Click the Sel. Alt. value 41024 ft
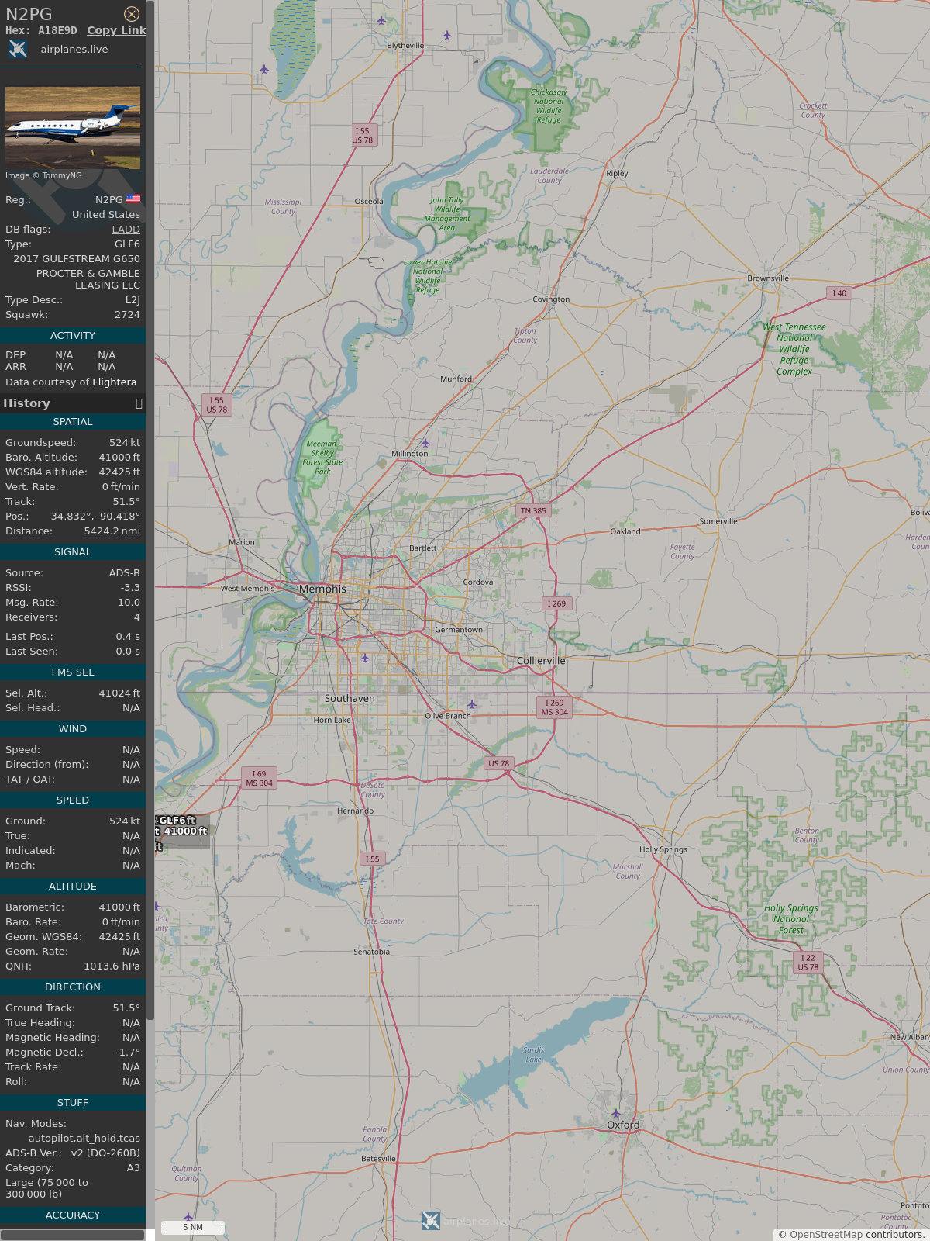Screen dimensions: 930x1241 click(119, 693)
